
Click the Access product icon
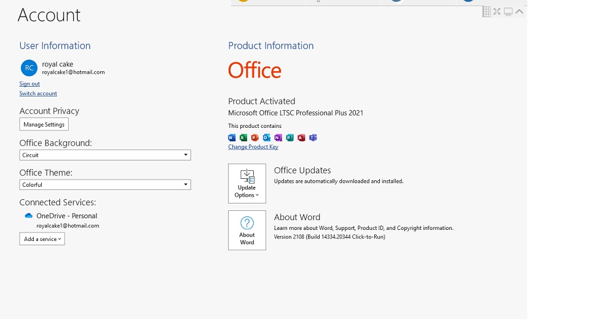click(x=301, y=138)
